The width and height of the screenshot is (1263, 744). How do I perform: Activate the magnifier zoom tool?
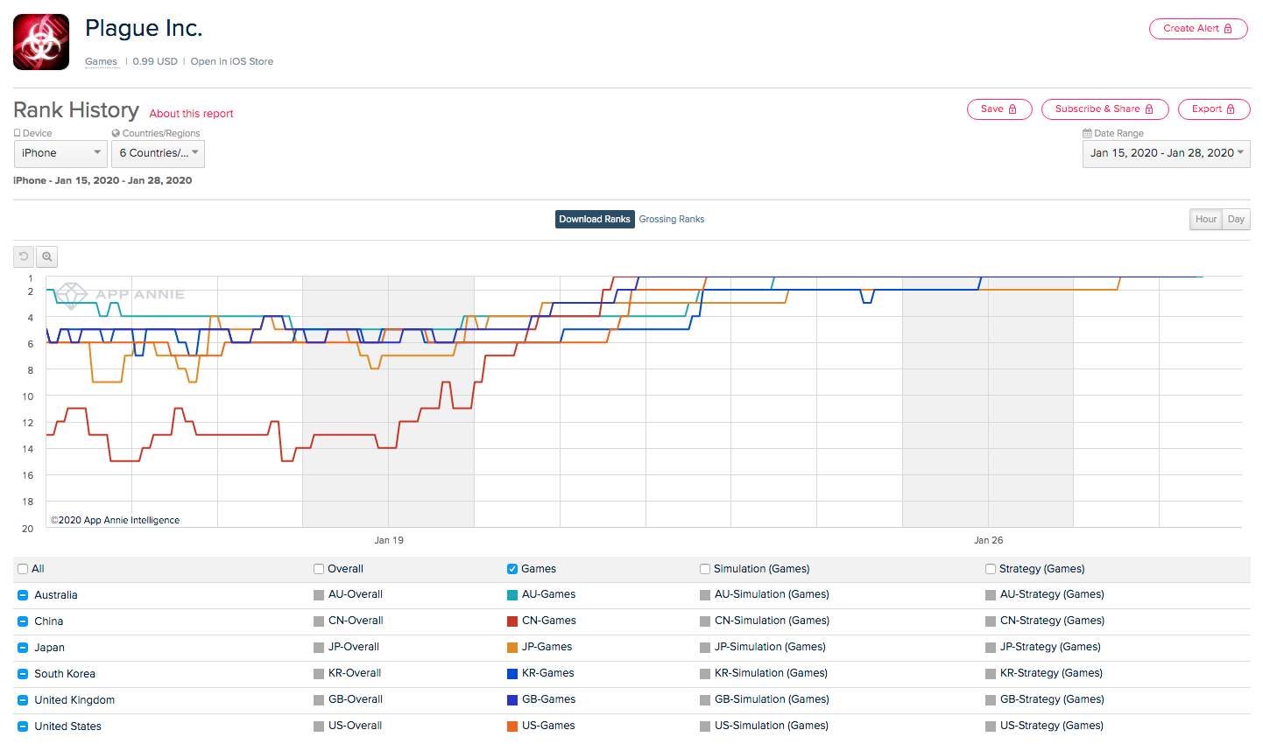pos(47,256)
